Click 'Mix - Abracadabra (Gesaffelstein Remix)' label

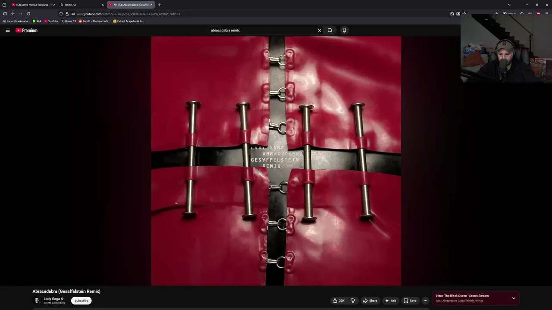459,301
